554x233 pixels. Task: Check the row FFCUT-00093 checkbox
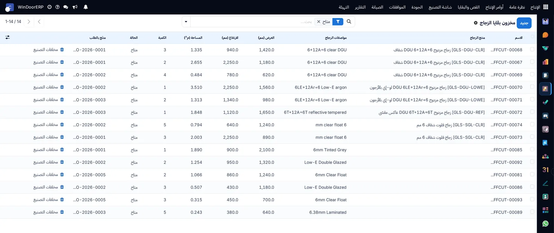click(x=532, y=199)
